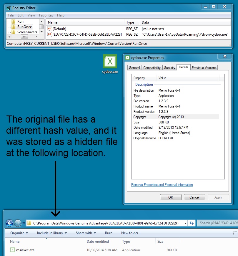Click the registry tree vertical scrollbar thumb
The height and width of the screenshot is (256, 238).
click(41, 27)
